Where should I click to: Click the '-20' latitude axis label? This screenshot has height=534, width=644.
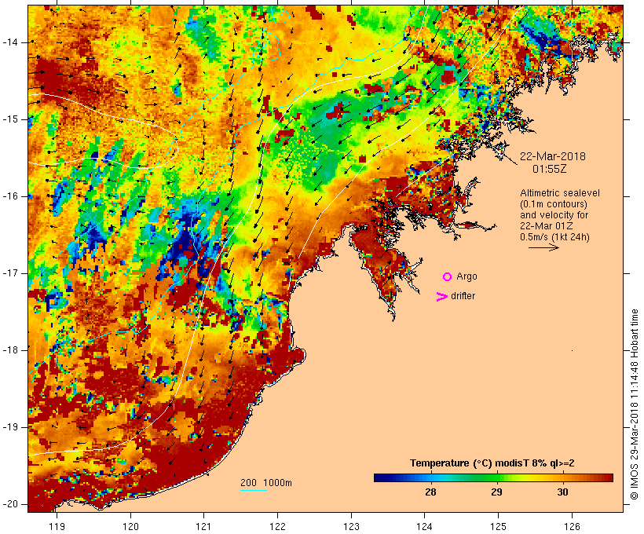click(10, 504)
